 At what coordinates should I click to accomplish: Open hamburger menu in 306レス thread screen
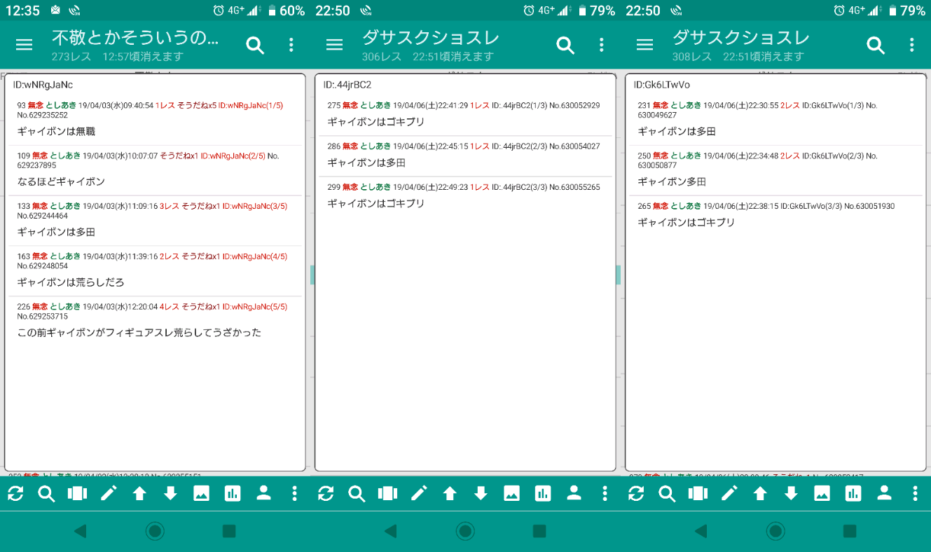point(335,45)
